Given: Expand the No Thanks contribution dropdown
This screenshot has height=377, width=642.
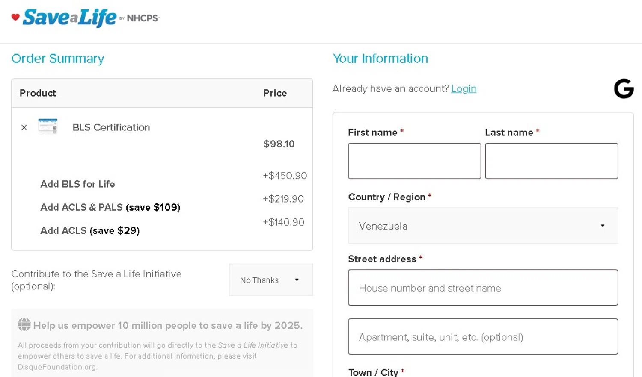Looking at the screenshot, I should (x=271, y=280).
